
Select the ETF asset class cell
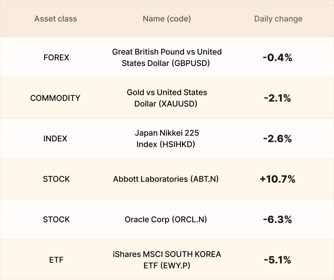56,260
